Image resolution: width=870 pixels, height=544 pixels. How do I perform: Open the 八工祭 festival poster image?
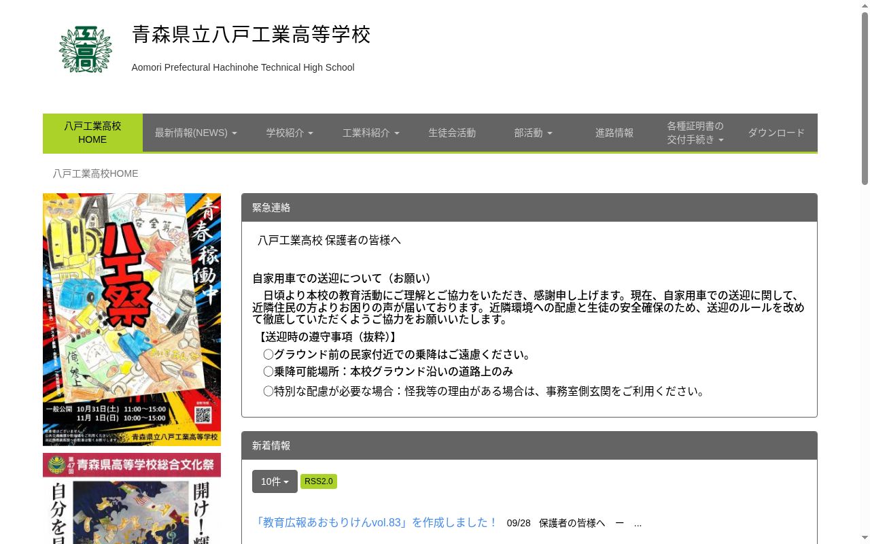pyautogui.click(x=132, y=320)
